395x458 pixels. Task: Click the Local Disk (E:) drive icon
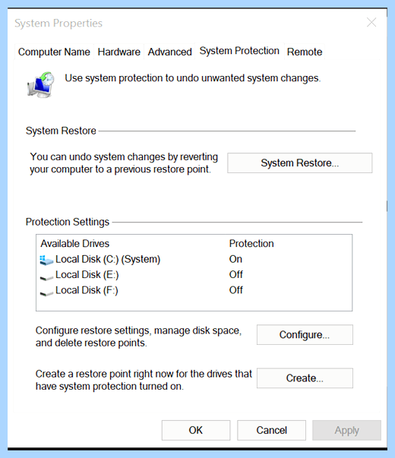(46, 276)
